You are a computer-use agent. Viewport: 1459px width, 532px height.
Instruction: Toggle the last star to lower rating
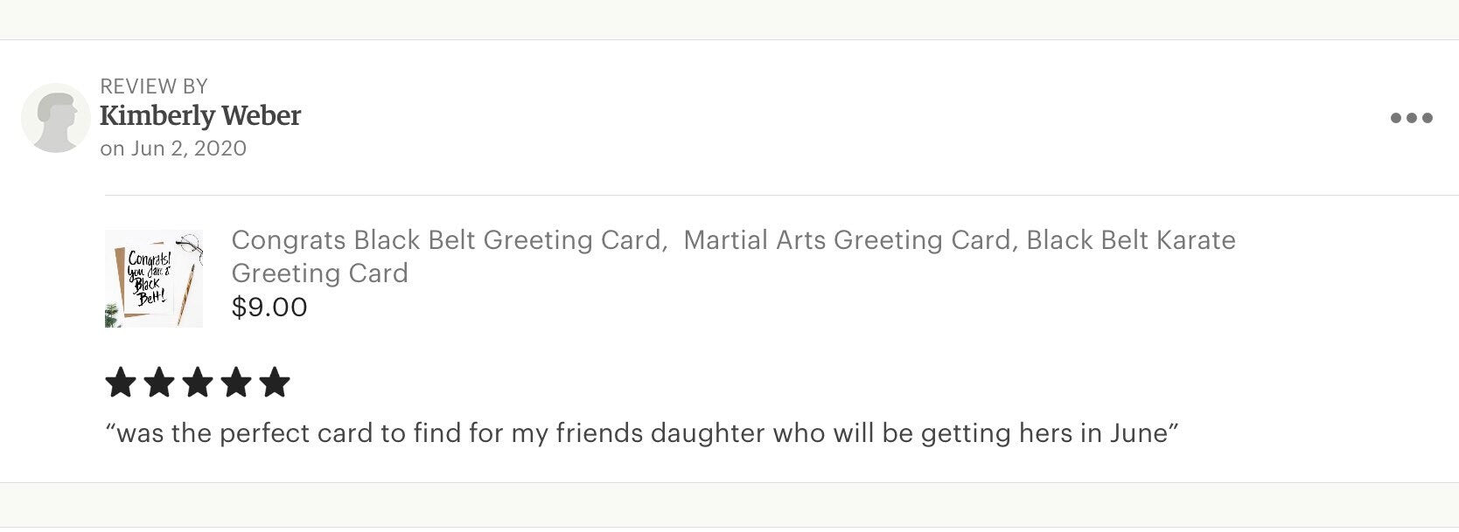tap(275, 382)
